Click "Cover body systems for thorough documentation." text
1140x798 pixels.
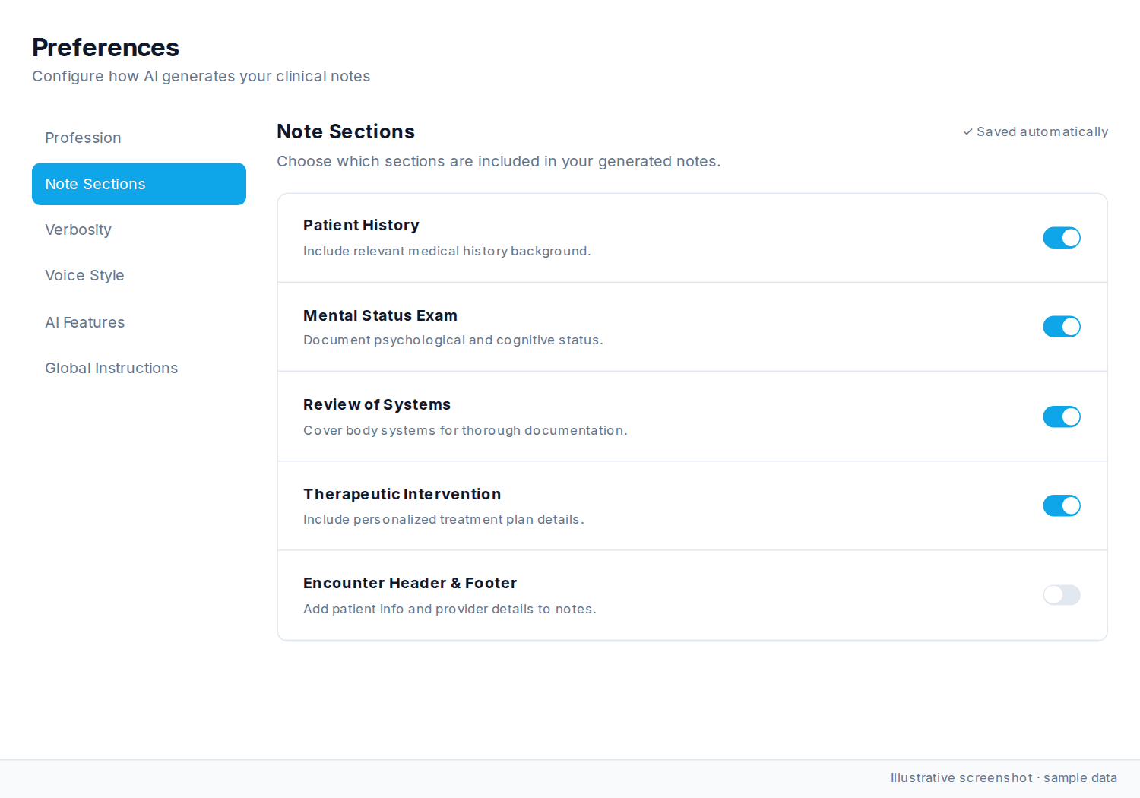point(465,430)
